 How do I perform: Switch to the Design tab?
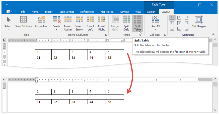pos(151,12)
